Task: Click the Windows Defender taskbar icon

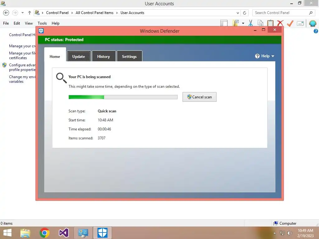Action: 102,233
